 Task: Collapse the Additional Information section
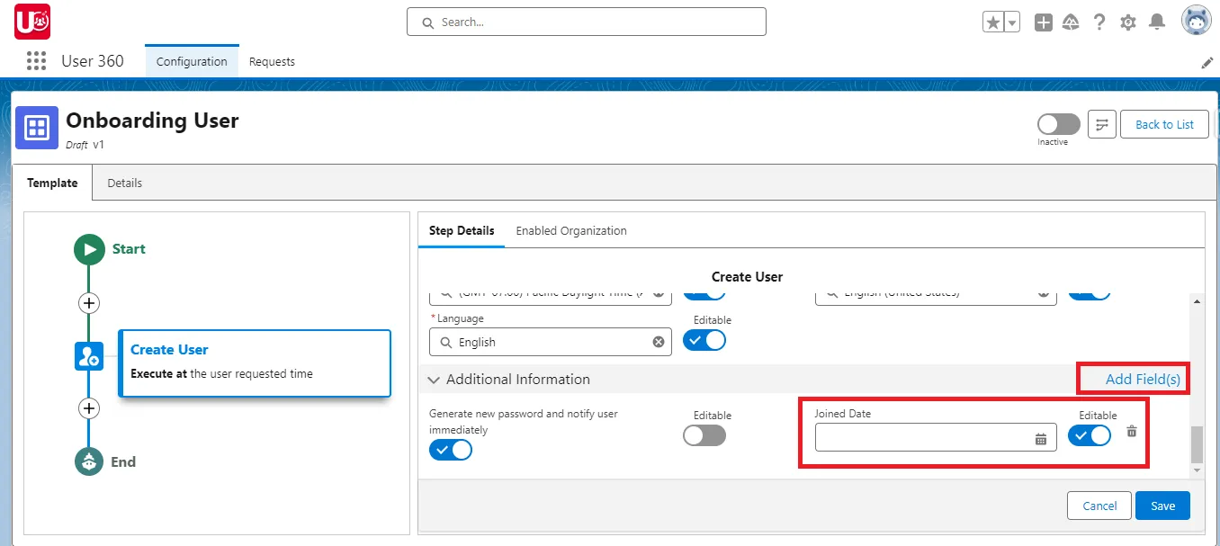coord(435,379)
